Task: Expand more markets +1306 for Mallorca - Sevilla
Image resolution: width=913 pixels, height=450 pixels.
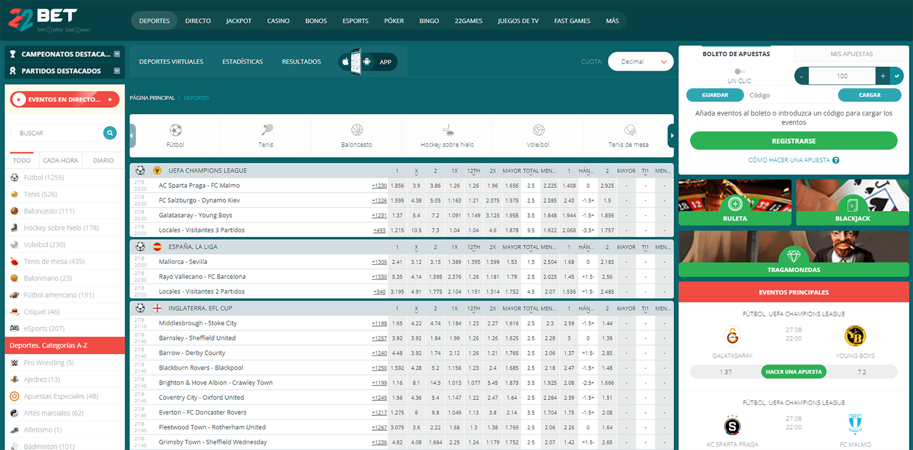Action: tap(379, 262)
